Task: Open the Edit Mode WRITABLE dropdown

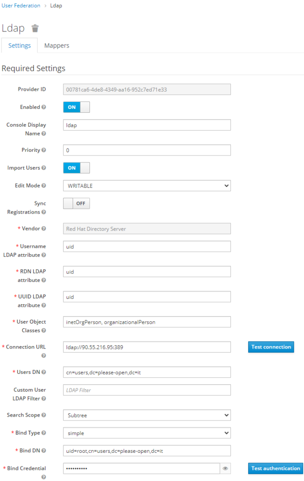Action: [147, 186]
